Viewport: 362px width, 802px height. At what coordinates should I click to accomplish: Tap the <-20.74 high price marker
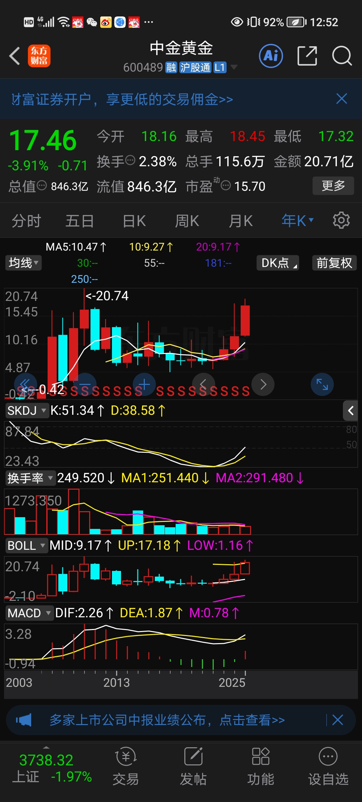coord(107,296)
